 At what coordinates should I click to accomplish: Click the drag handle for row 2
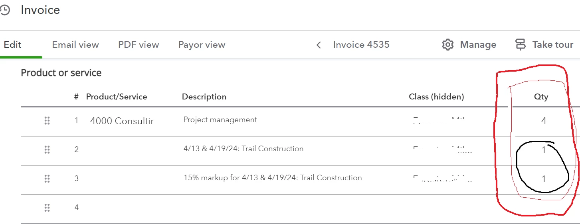click(47, 150)
